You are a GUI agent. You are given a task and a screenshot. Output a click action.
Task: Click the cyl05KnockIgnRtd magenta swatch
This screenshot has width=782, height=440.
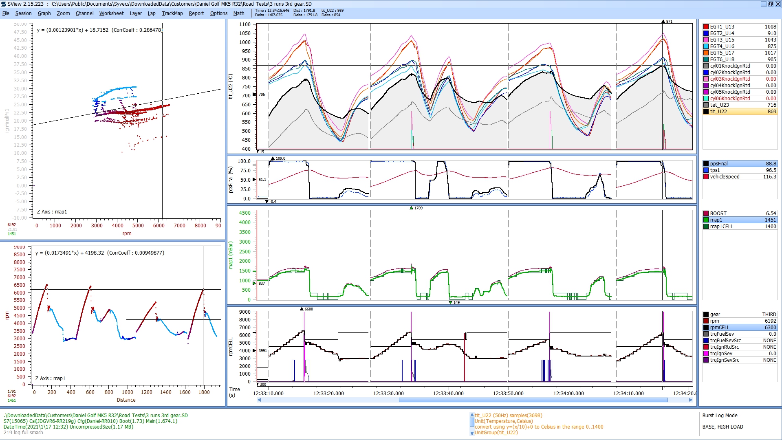pos(706,92)
